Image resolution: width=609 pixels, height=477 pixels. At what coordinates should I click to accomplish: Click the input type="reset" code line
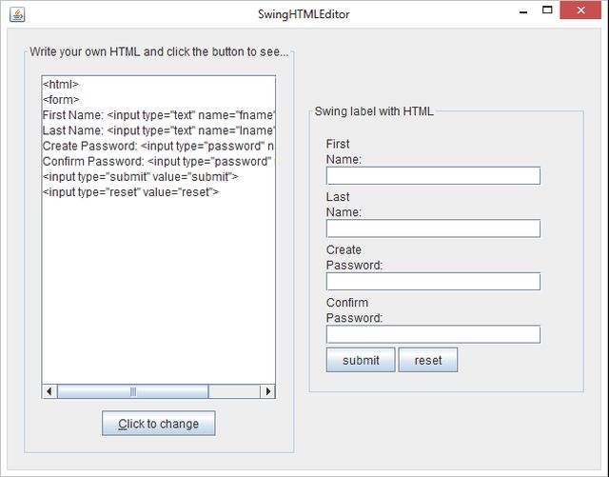click(130, 191)
